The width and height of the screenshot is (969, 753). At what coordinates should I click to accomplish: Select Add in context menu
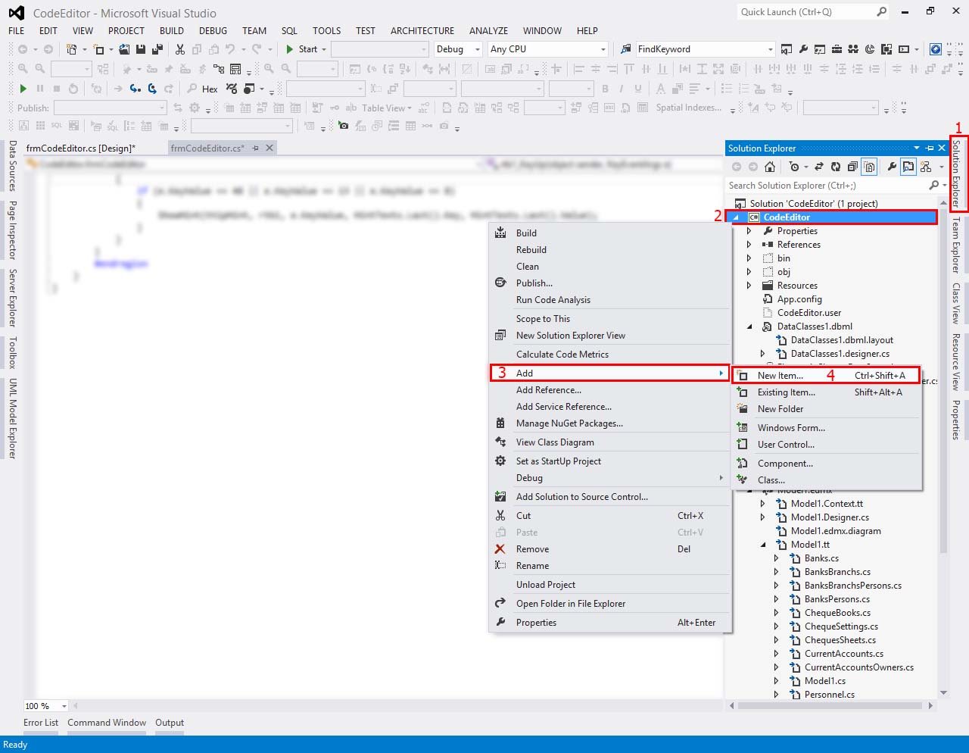pyautogui.click(x=609, y=373)
